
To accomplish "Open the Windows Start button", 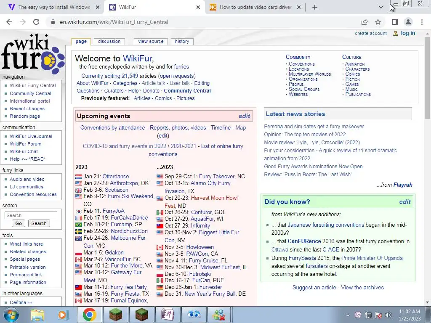I will (11, 315).
